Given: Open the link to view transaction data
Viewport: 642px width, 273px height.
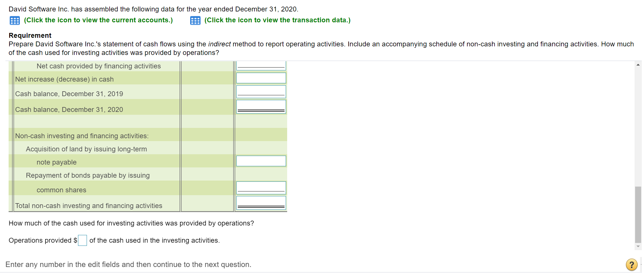Looking at the screenshot, I should point(277,20).
